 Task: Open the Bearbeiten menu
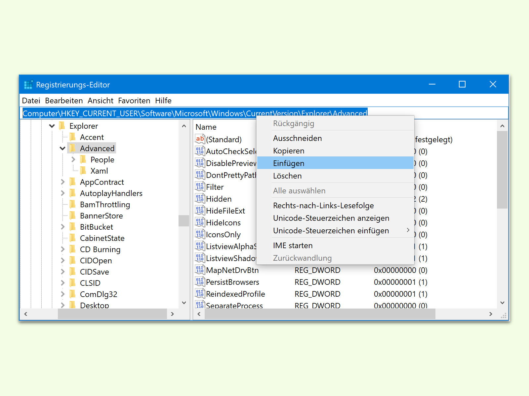click(64, 100)
